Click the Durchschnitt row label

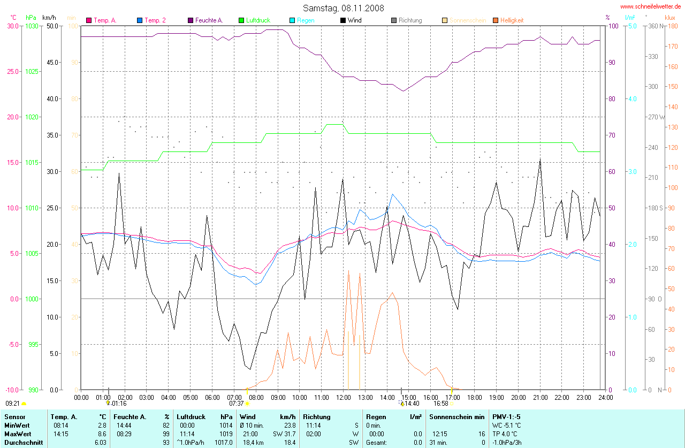click(x=23, y=443)
